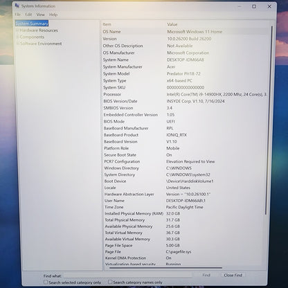Open the File menu
288x288 pixels.
(18, 15)
